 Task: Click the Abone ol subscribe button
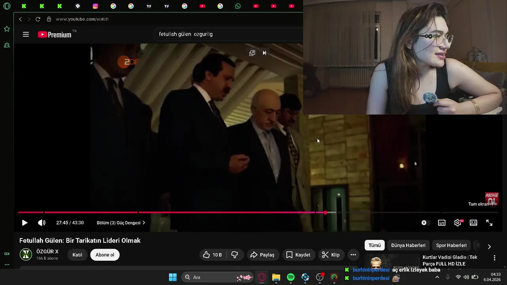click(105, 255)
